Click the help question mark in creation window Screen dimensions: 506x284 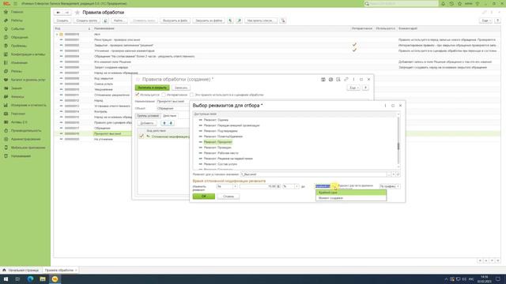[365, 88]
